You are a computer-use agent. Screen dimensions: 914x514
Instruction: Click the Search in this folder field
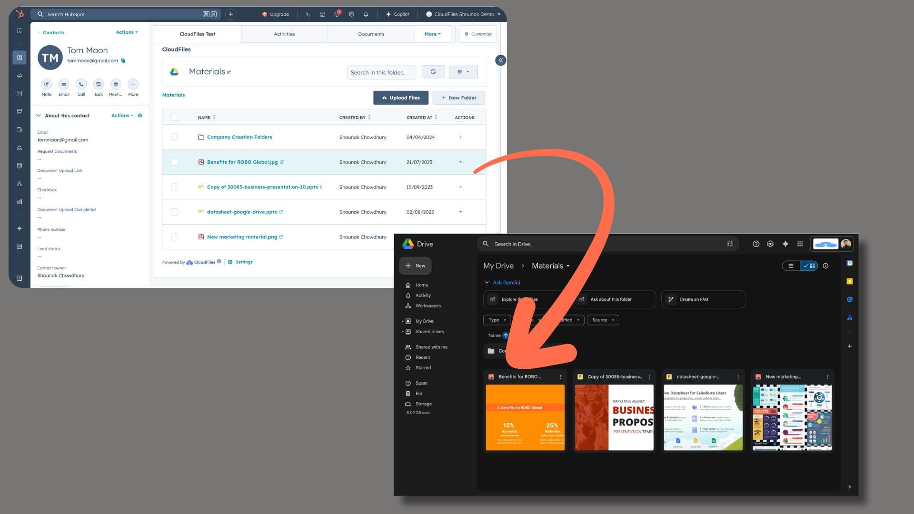[x=381, y=73]
